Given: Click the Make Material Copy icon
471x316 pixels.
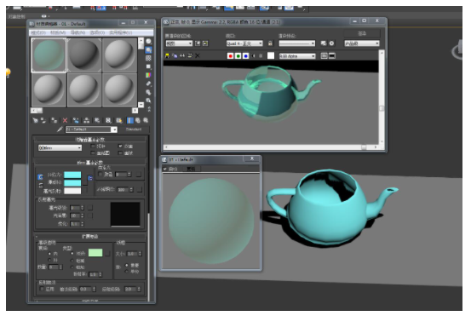Looking at the screenshot, I should [76, 120].
